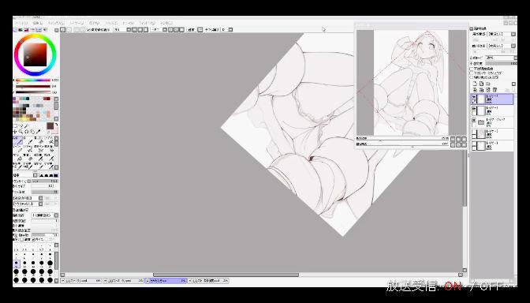Image resolution: width=530 pixels, height=303 pixels.
Task: Hide the selected top layer's eye
Action: coord(475,97)
